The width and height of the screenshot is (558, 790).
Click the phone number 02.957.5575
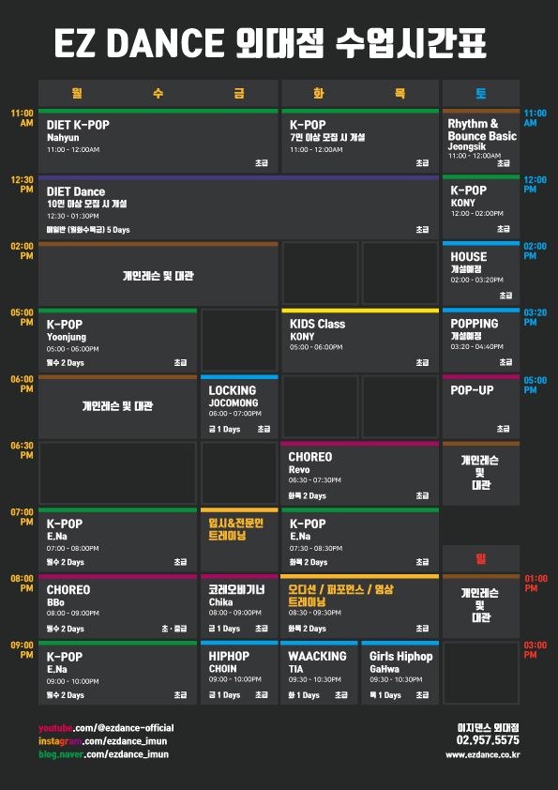point(488,740)
